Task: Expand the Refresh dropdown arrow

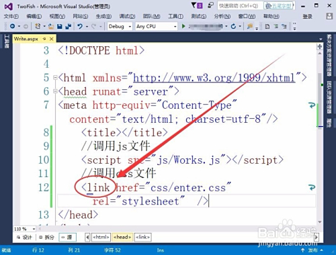Action: (x=240, y=26)
